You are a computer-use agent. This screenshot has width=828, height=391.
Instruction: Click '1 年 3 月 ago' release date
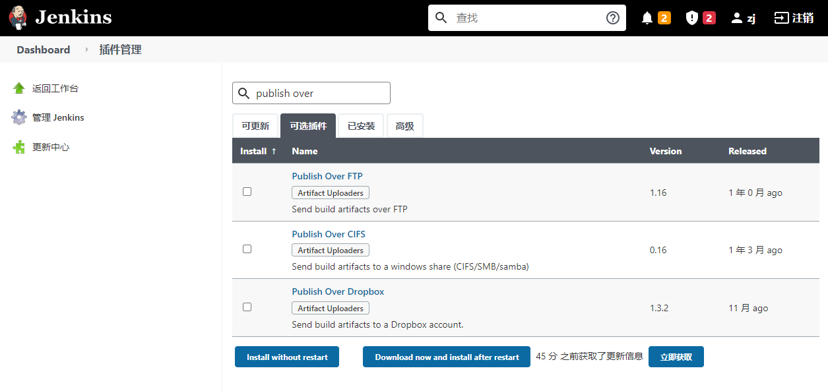755,250
